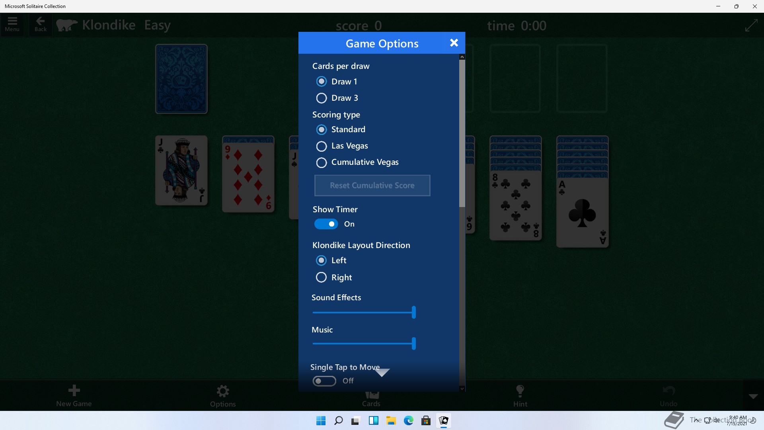Toggle the Show Timer switch
The image size is (764, 430).
pos(326,224)
